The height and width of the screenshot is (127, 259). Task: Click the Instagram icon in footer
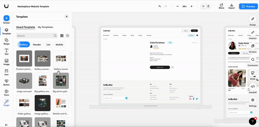click(x=190, y=99)
